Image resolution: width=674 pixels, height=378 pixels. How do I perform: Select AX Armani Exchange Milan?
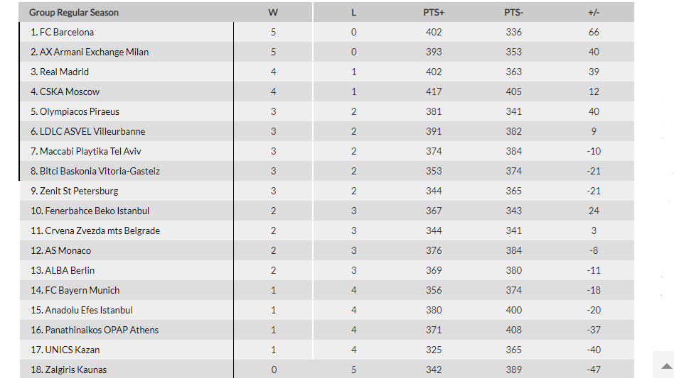coord(94,52)
